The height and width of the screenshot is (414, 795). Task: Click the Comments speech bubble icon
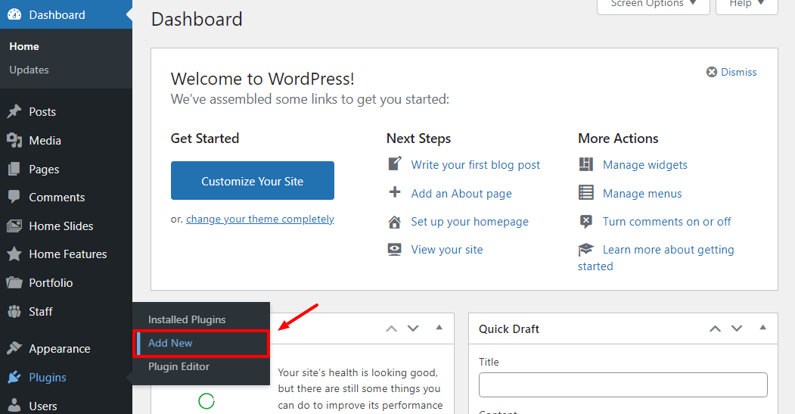coord(14,197)
